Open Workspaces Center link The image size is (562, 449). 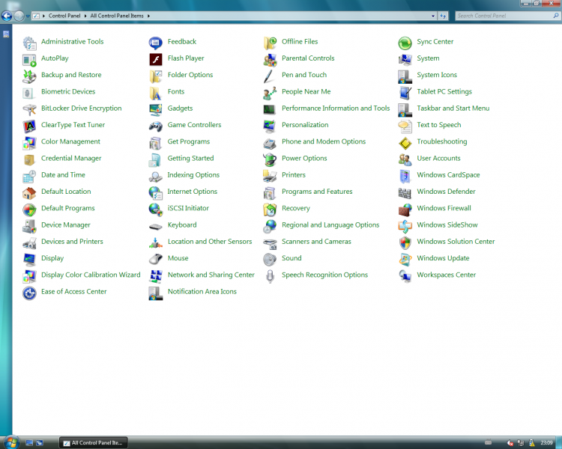pyautogui.click(x=447, y=275)
